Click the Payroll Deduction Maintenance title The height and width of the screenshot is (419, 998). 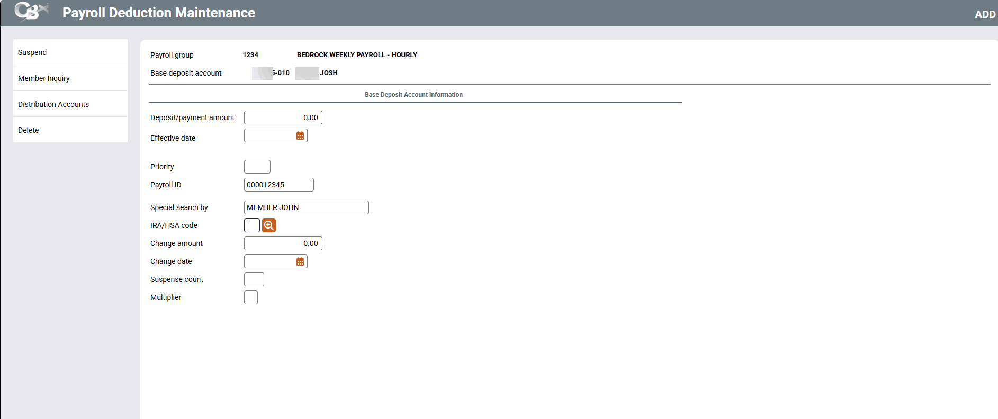tap(159, 13)
